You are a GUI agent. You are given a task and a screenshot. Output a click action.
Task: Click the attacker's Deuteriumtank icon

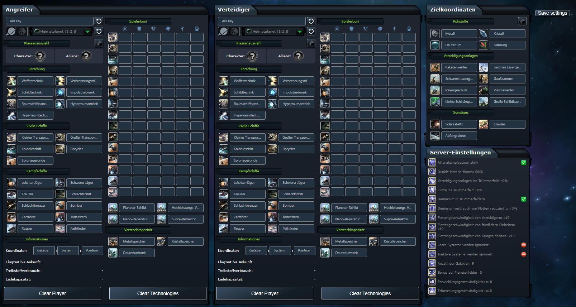113,253
